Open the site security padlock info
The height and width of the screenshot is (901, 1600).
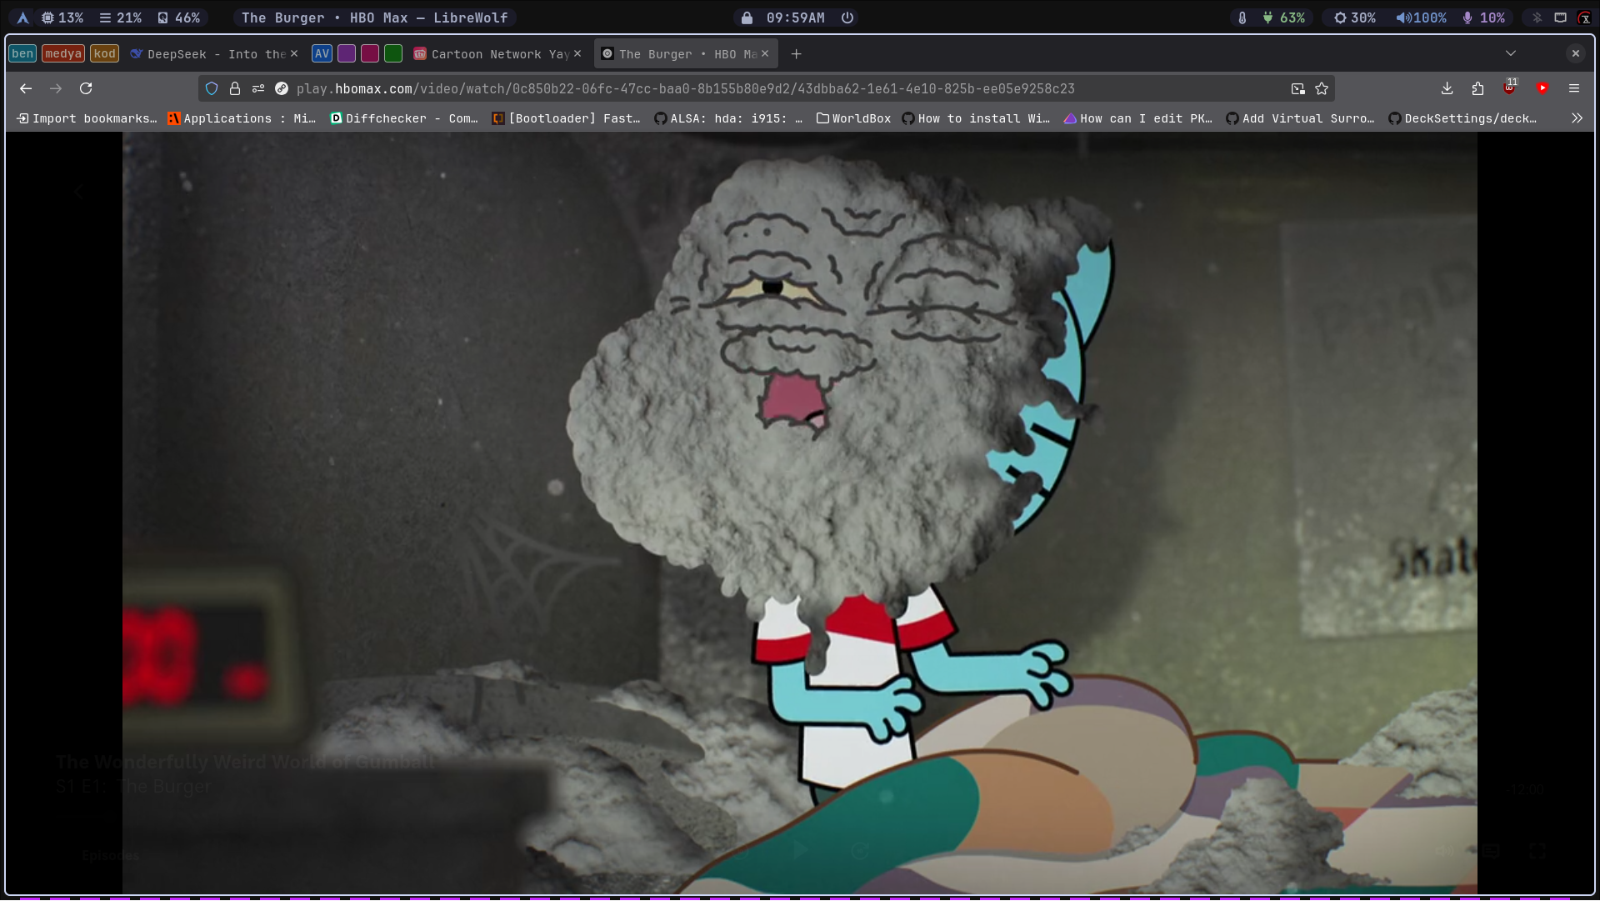point(235,88)
